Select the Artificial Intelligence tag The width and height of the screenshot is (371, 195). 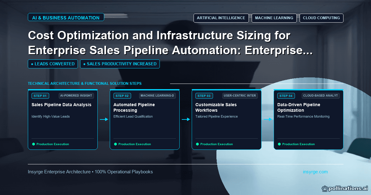pyautogui.click(x=221, y=18)
